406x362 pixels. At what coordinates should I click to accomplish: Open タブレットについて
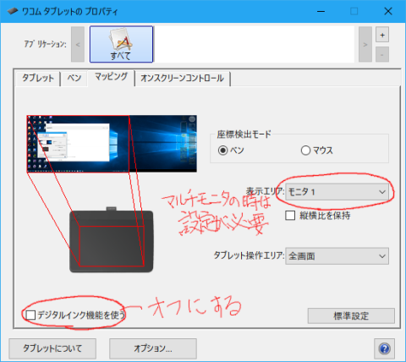point(52,348)
